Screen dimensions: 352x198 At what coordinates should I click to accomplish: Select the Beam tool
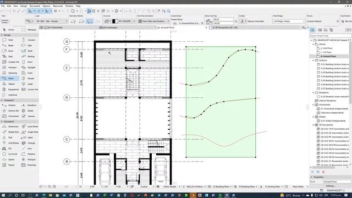[8, 45]
